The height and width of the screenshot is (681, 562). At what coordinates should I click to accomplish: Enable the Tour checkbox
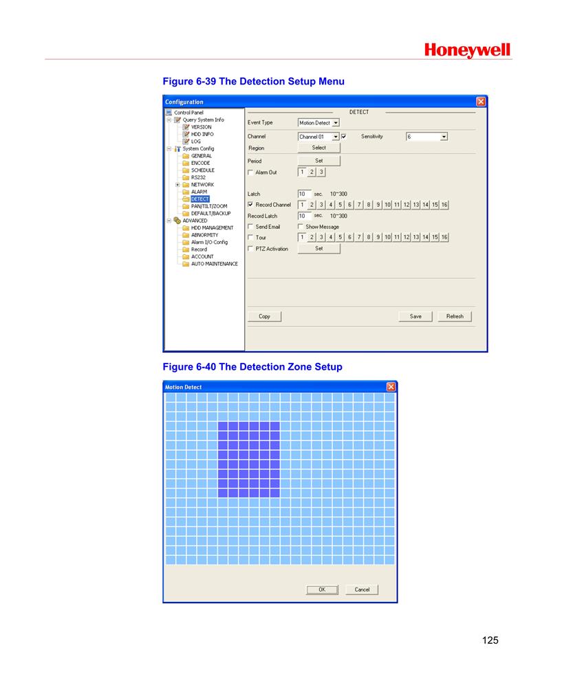click(250, 238)
